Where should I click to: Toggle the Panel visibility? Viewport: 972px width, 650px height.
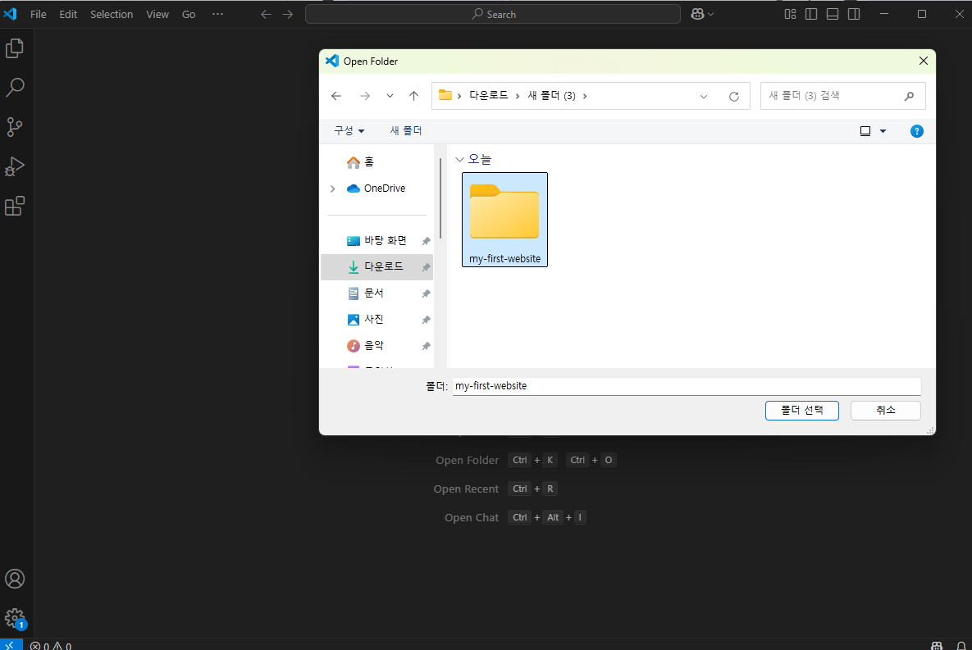[x=832, y=13]
